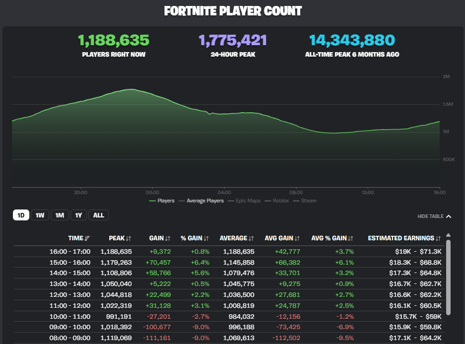Viewport: 465px width, 344px height.
Task: Click the avg gain value +42,777
Action: [x=288, y=252]
